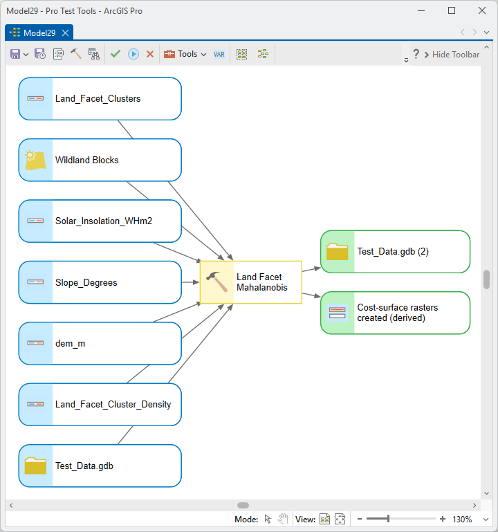The image size is (498, 532).
Task: Minimize the ArcGIS Pro window
Action: (421, 11)
